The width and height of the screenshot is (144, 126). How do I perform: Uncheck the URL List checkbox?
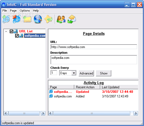pyautogui.click(x=11, y=31)
